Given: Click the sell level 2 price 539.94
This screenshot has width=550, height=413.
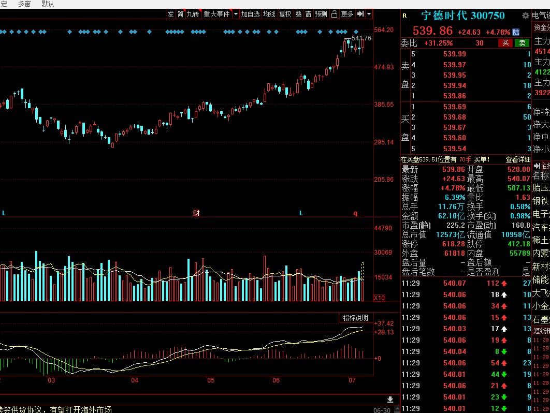Looking at the screenshot, I should pyautogui.click(x=455, y=85).
